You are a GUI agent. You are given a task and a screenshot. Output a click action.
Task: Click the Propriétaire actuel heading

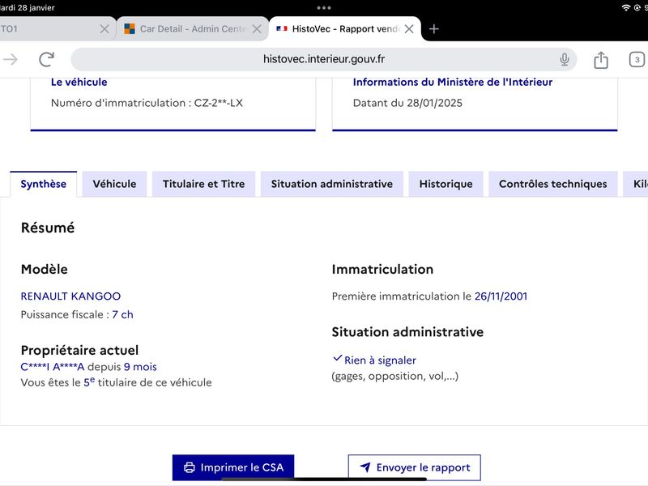click(79, 351)
